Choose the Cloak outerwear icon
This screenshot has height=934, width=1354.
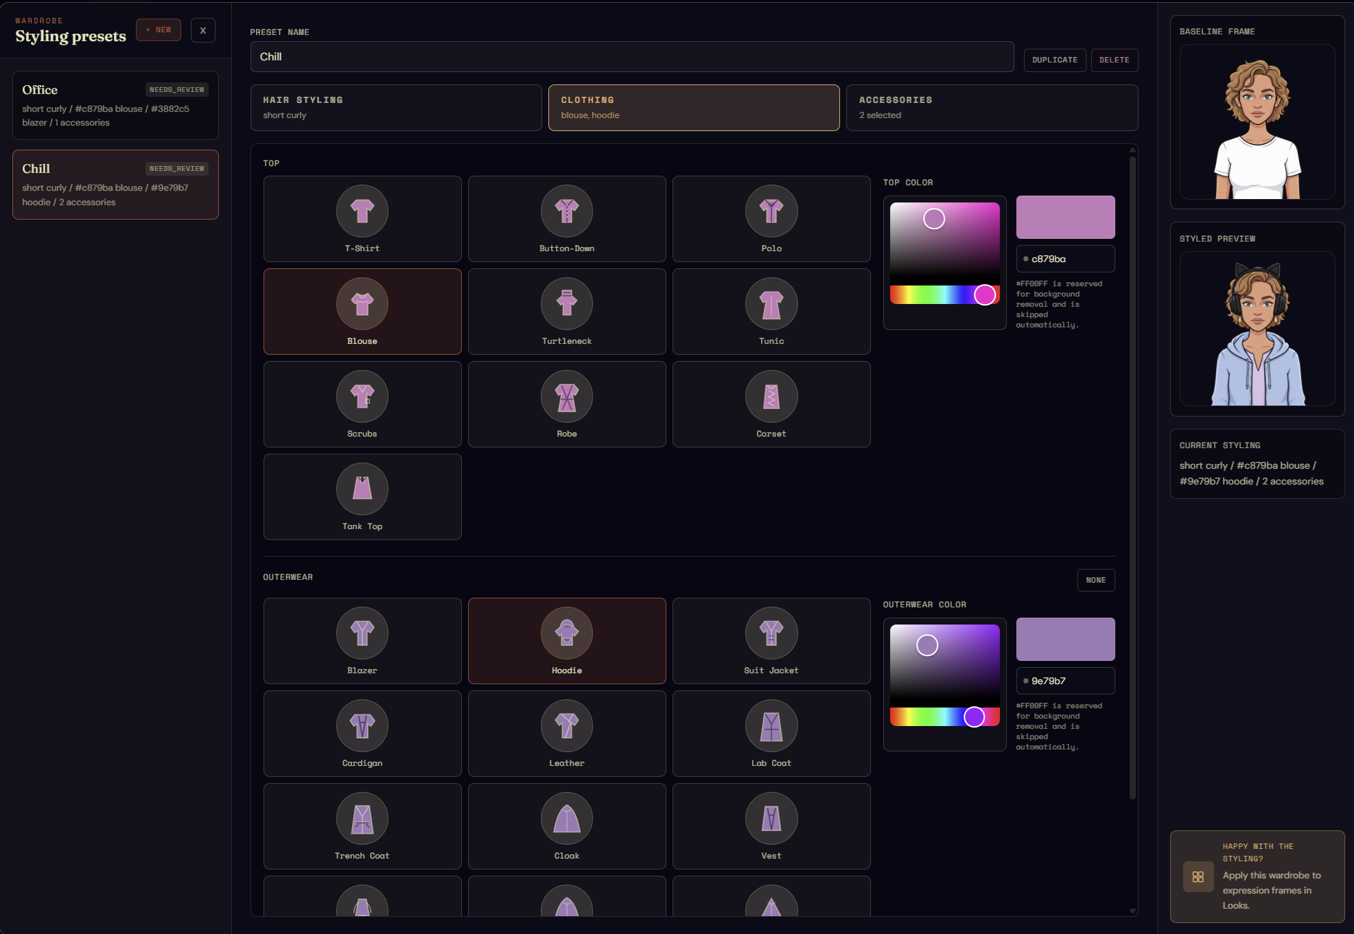567,818
